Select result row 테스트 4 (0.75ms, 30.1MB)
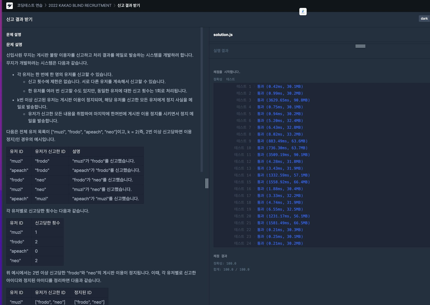The height and width of the screenshot is (305, 430). tap(270, 107)
